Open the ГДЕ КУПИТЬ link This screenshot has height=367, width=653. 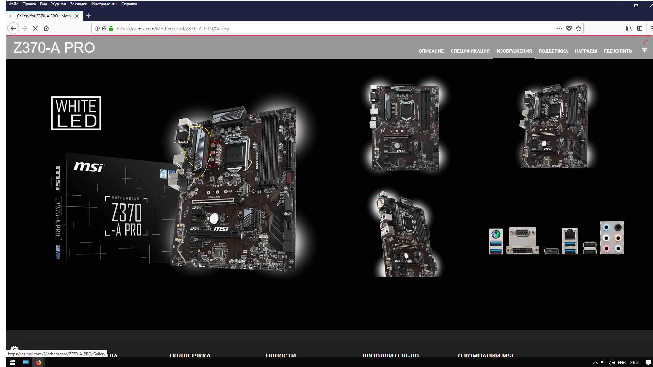pos(618,51)
